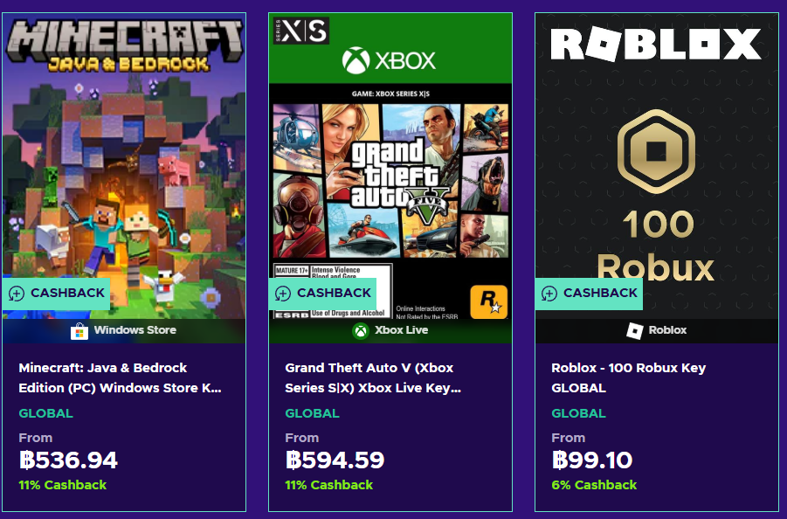Viewport: 787px width, 519px height.
Task: Click the ฿594.59 GTA V price
Action: coord(335,460)
